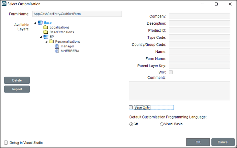Click the app icon in title bar
Viewport: 237px width, 148px height.
pyautogui.click(x=4, y=4)
